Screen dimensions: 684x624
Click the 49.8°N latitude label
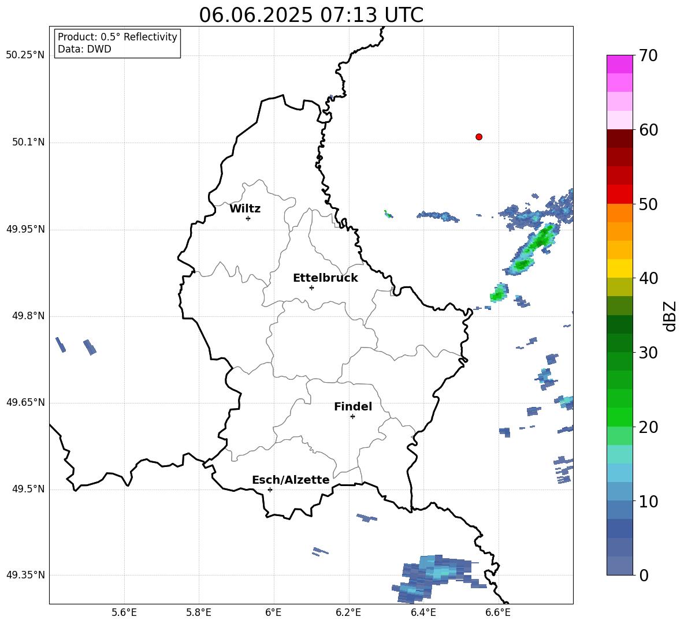coord(28,316)
